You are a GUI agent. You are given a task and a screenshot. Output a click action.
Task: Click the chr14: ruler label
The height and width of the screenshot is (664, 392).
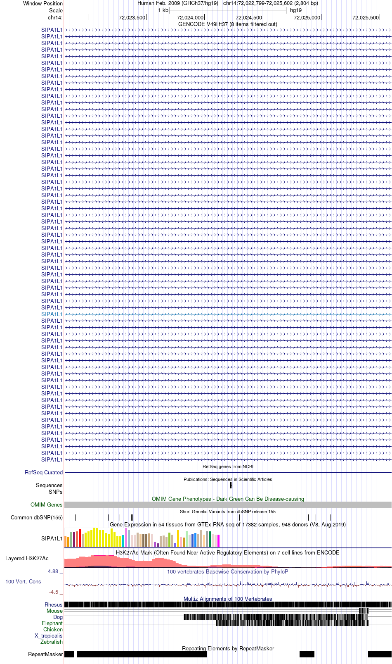point(55,17)
